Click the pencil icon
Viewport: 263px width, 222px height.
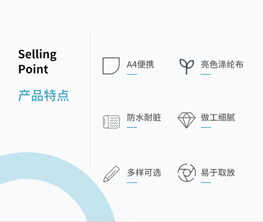[111, 174]
